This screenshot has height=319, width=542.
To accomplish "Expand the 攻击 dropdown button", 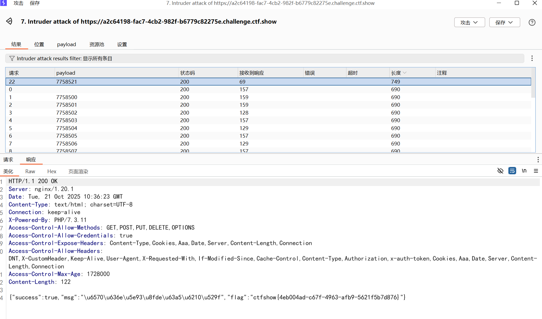I will click(x=469, y=23).
